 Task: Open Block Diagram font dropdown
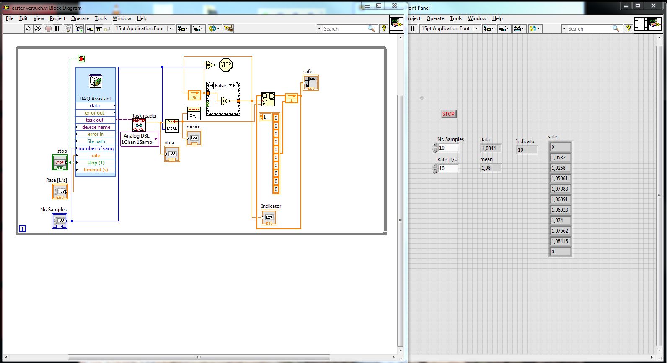[170, 28]
